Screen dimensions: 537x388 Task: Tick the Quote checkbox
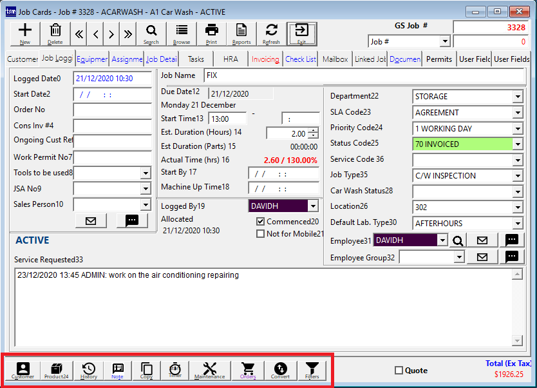(399, 371)
